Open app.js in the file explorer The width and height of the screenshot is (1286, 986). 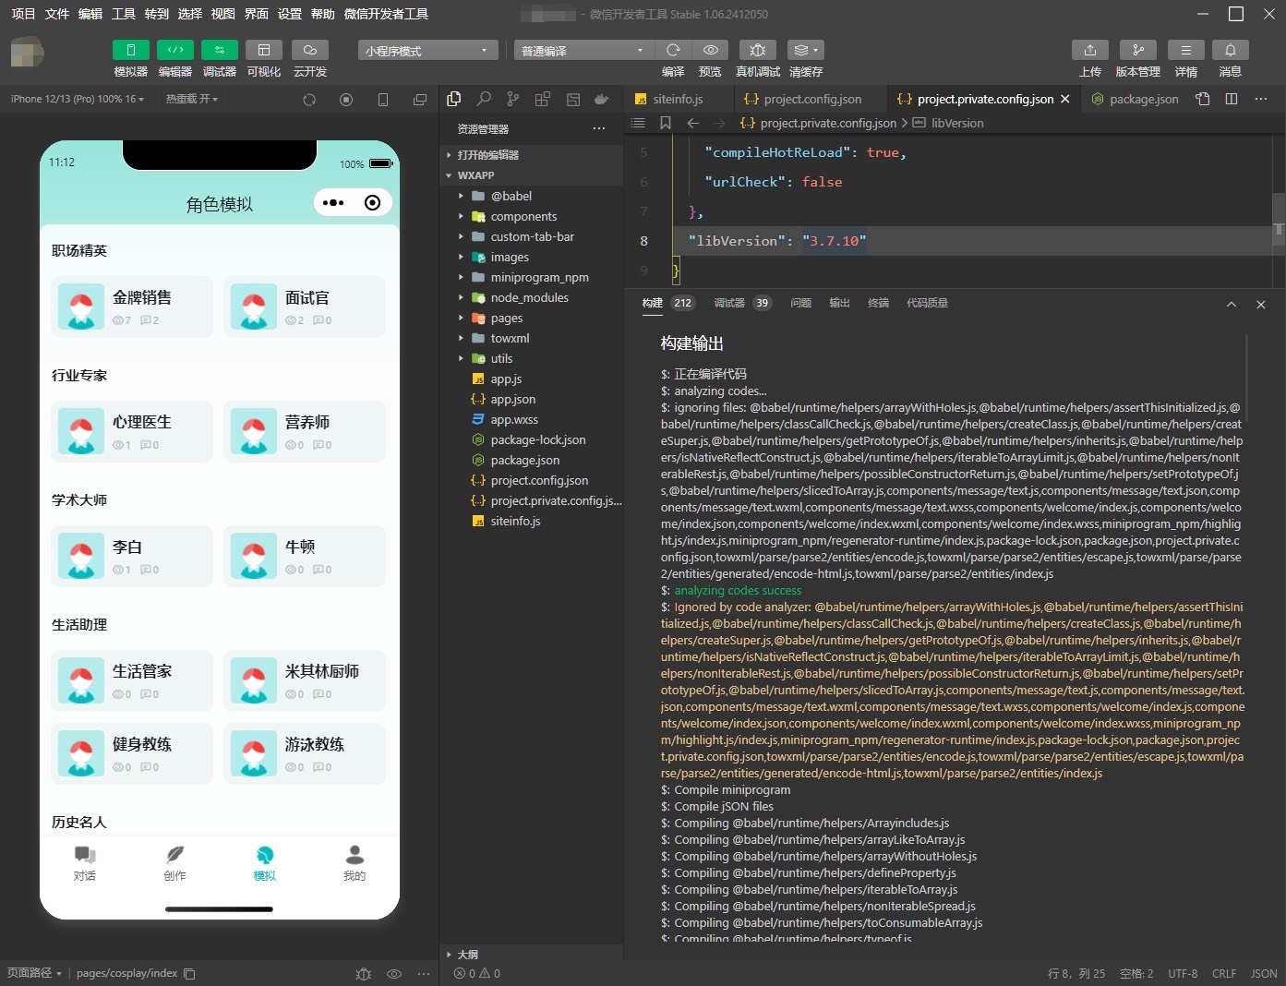point(506,379)
